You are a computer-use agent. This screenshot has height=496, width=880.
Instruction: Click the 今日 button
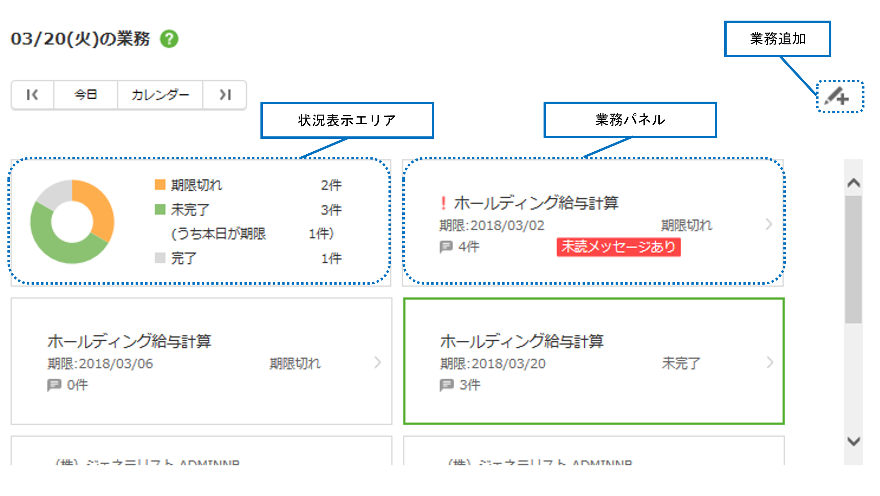pos(85,95)
